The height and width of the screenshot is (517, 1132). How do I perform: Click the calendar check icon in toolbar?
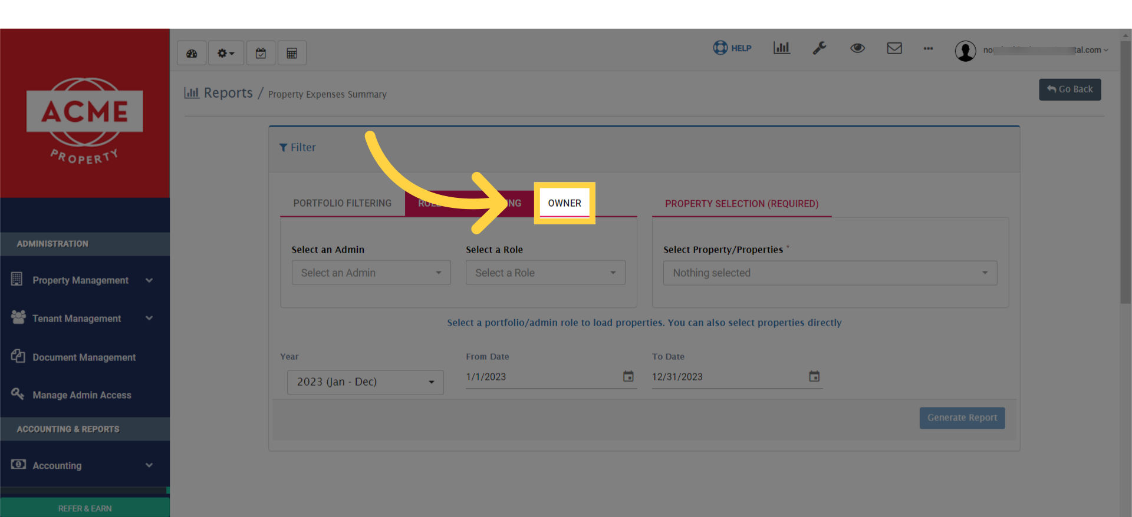point(261,54)
